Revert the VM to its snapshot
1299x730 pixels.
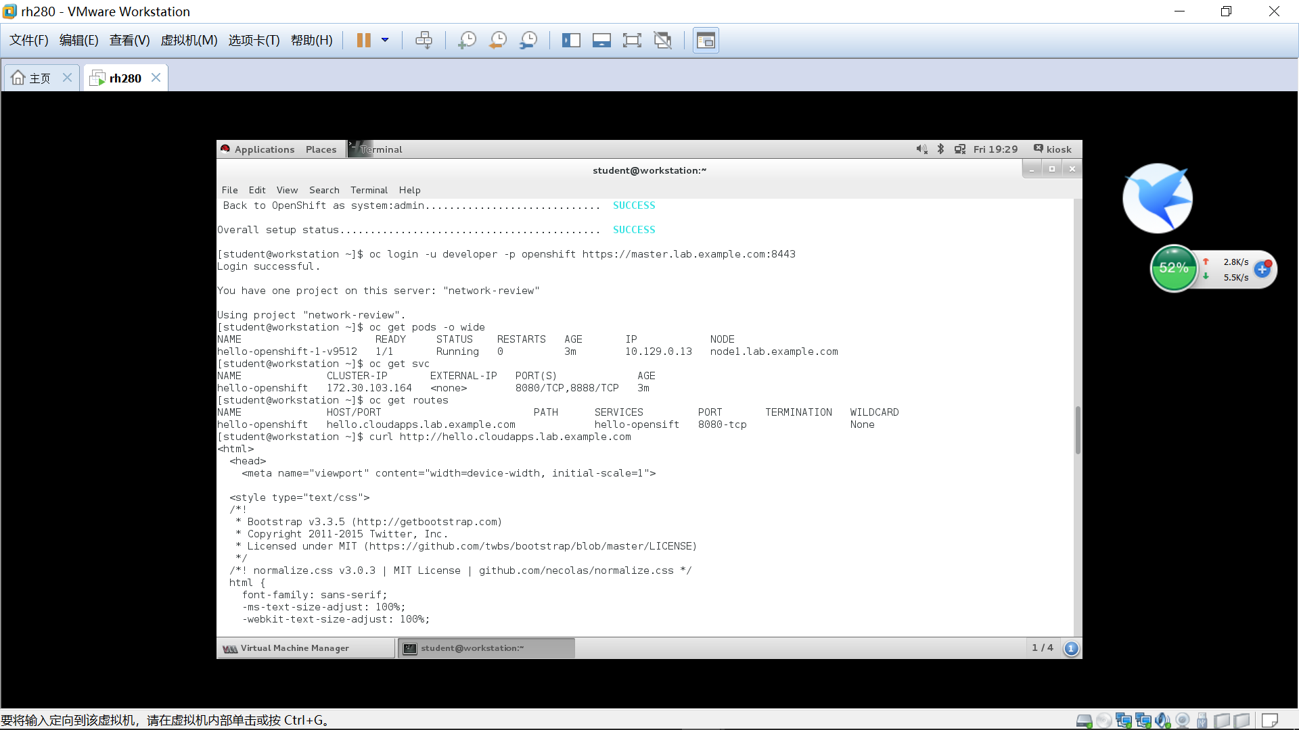pos(497,40)
